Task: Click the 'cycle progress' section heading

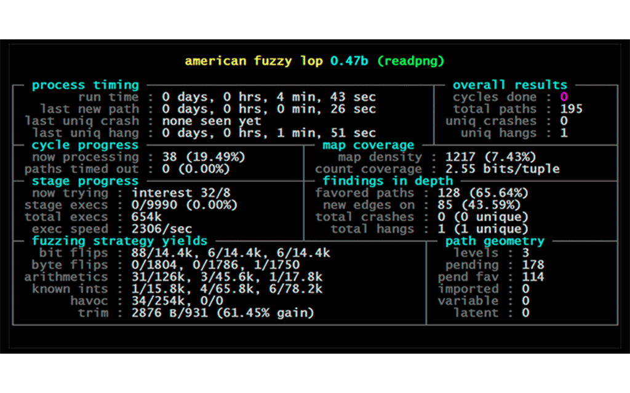Action: click(x=85, y=146)
